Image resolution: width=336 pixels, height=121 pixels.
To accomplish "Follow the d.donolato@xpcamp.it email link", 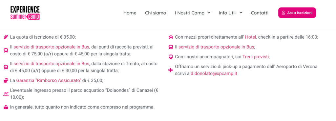I will click(x=214, y=74).
